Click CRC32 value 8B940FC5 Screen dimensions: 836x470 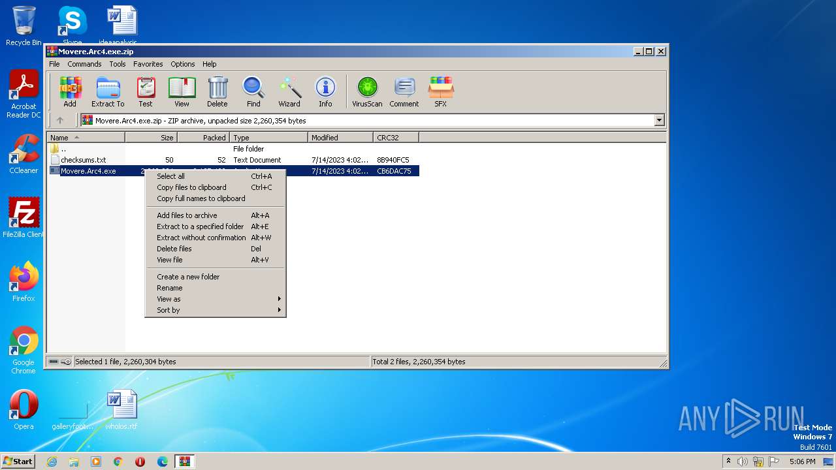click(393, 160)
